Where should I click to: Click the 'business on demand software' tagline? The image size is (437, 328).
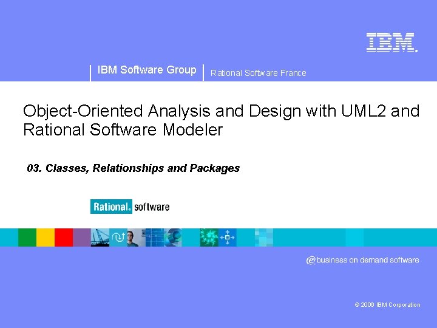coord(368,260)
